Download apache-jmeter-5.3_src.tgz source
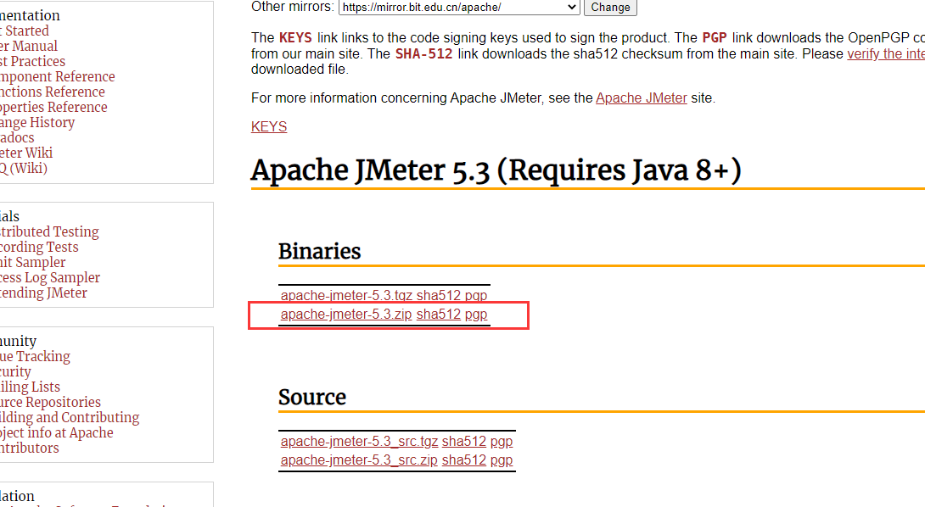Screen dimensions: 925x507 [x=359, y=441]
